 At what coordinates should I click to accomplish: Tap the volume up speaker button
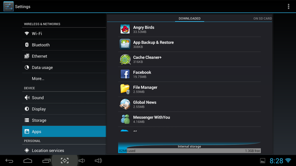(x=98, y=161)
